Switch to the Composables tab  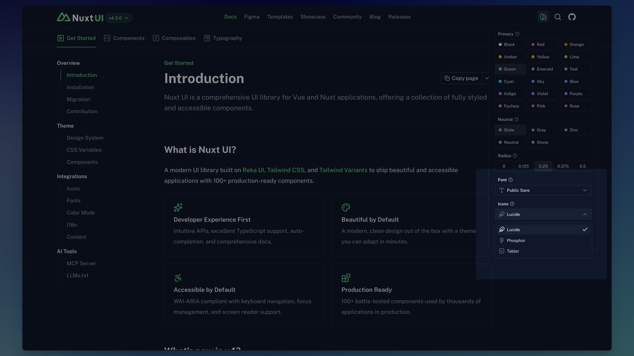click(174, 38)
